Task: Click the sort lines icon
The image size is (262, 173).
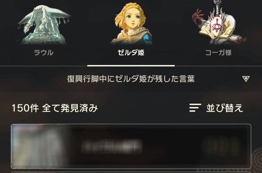Action: 195,108
